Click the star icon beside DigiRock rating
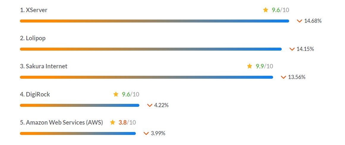Viewport: 345px width, 145px height. (116, 94)
